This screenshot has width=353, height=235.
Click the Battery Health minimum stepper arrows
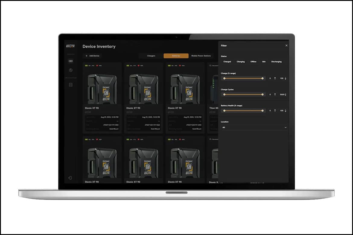[x=275, y=111]
